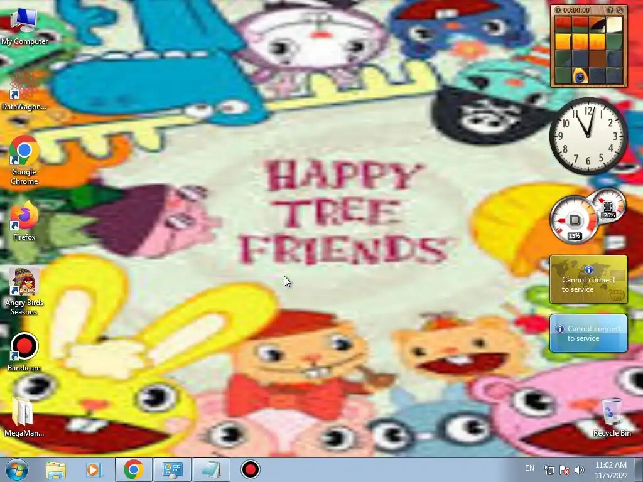
Task: Switch to Chrome on the taskbar
Action: (133, 469)
